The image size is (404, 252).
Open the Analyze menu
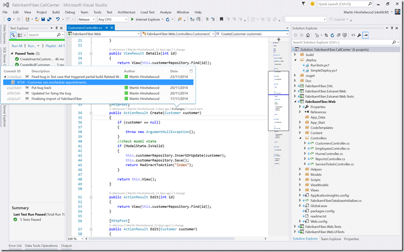[x=166, y=12]
